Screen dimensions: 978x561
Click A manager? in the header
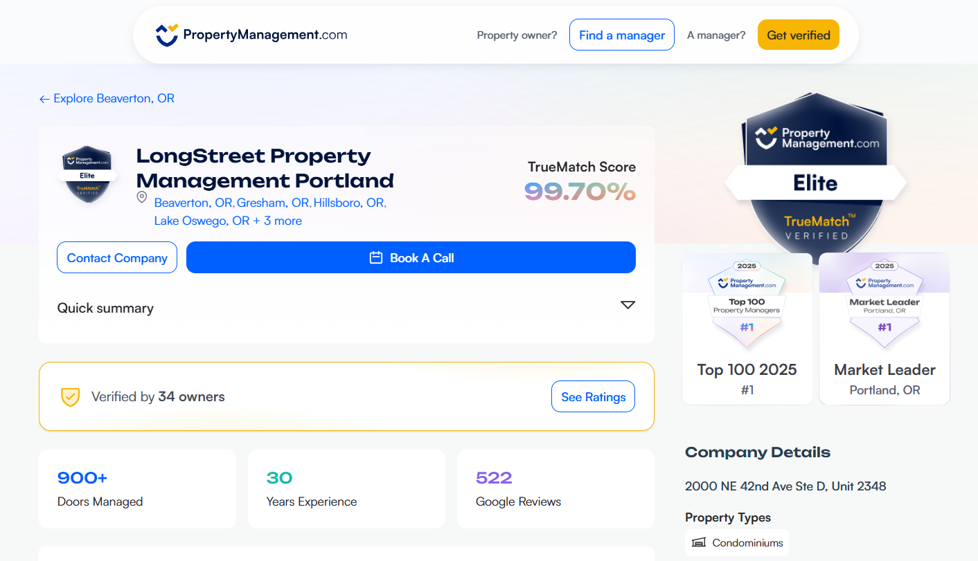715,34
